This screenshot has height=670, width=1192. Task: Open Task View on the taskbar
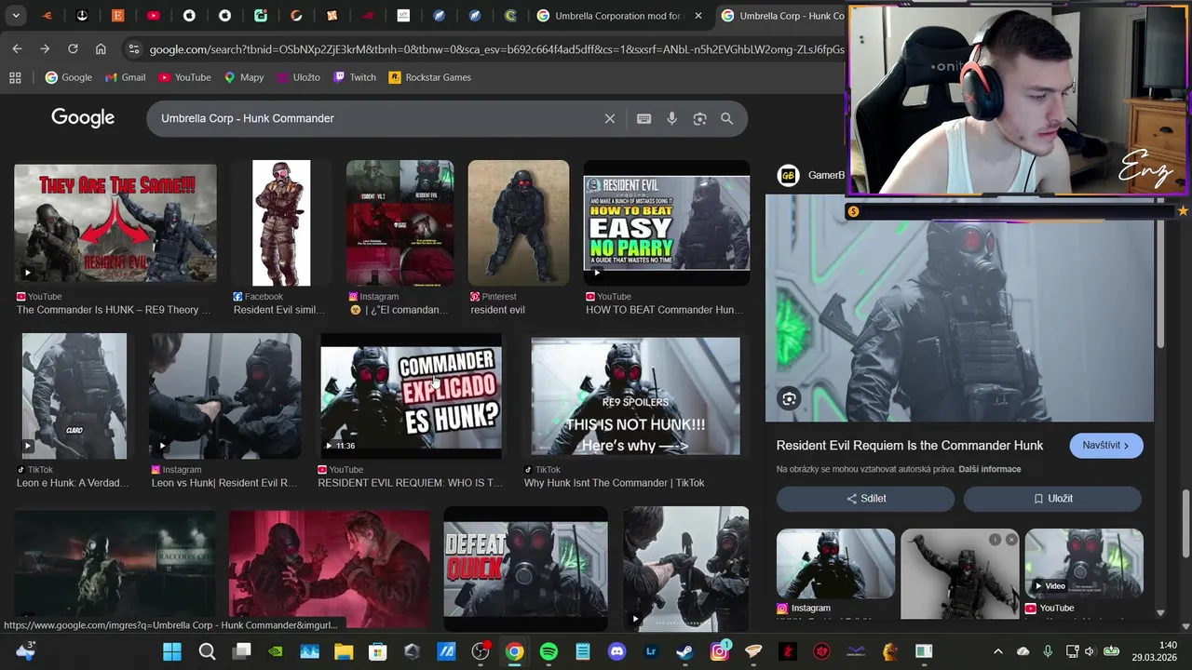tap(241, 651)
